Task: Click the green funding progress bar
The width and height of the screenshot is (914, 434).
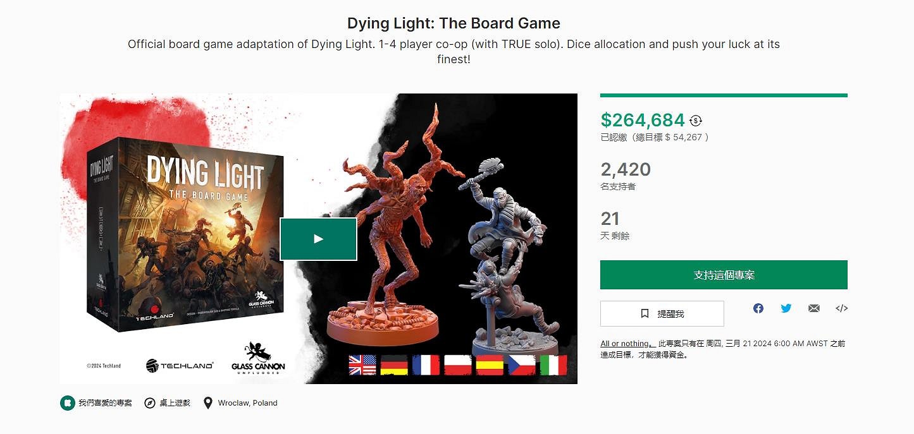Action: pyautogui.click(x=723, y=95)
